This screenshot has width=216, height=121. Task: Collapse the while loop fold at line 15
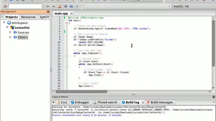coord(67,56)
